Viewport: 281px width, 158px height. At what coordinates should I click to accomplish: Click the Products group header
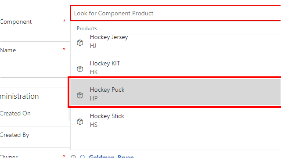87,29
